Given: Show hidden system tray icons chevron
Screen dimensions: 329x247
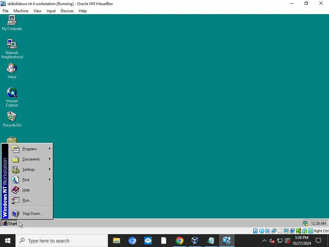Looking at the screenshot, I should click(264, 241).
